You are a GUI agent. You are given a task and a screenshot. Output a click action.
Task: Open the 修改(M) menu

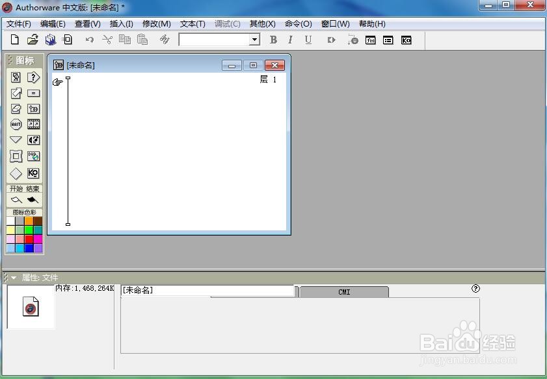[157, 24]
